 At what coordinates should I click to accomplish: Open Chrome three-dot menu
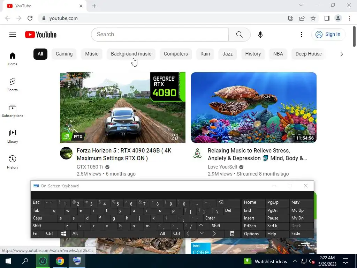point(349,18)
